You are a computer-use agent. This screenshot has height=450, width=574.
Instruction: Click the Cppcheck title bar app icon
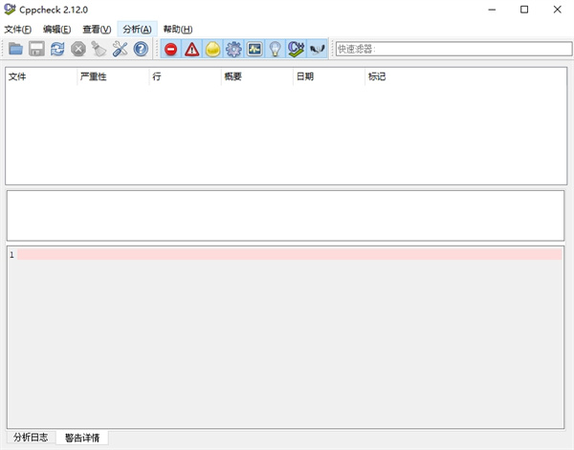(x=10, y=10)
